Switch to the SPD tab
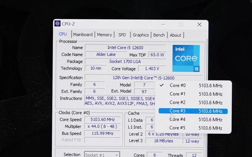Viewport: 252px width, 157px height. point(122,35)
